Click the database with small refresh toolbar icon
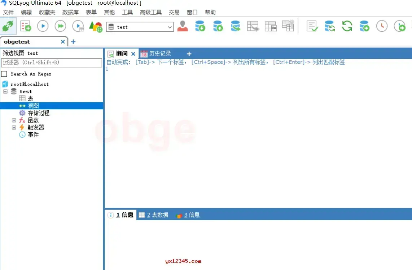Viewport: 412px width, 270px height. (x=329, y=26)
